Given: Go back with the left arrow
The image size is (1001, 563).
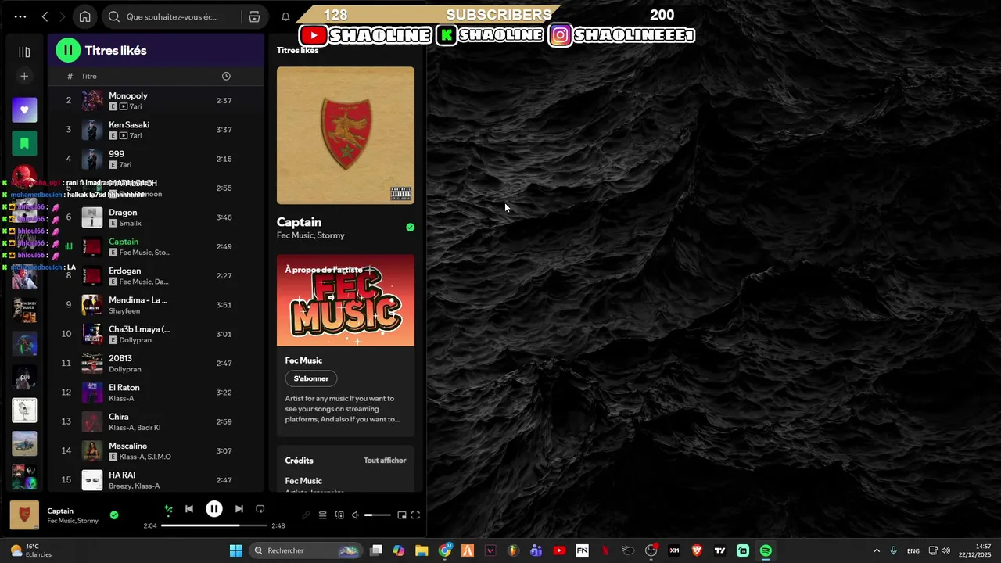Looking at the screenshot, I should (x=45, y=16).
